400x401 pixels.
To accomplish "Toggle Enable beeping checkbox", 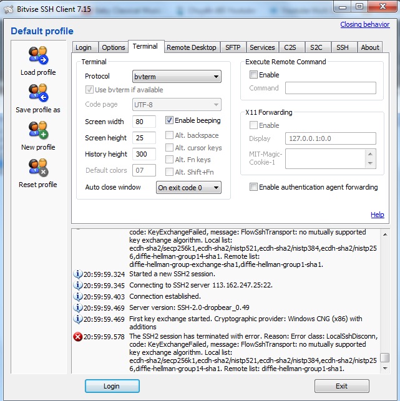I will pyautogui.click(x=169, y=120).
